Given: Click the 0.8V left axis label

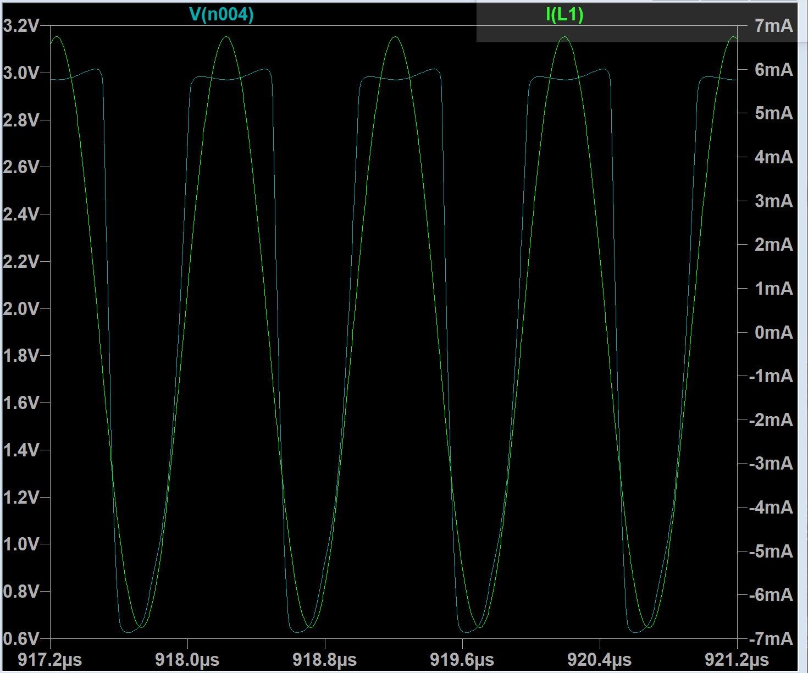Looking at the screenshot, I should [21, 591].
